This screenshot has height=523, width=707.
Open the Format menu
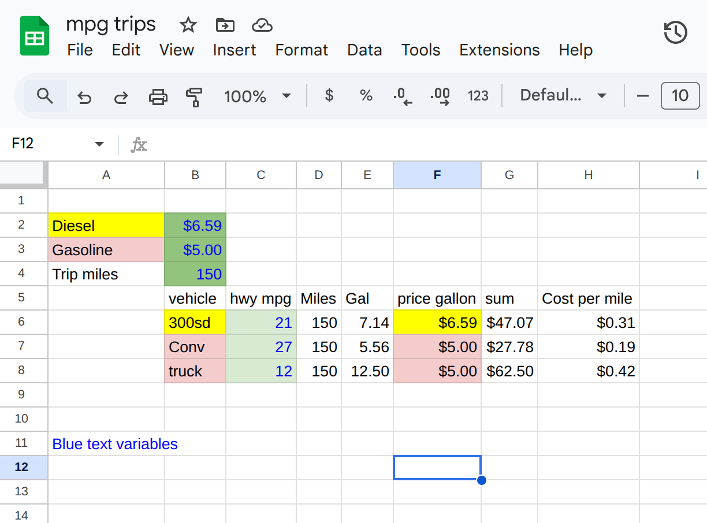(302, 50)
